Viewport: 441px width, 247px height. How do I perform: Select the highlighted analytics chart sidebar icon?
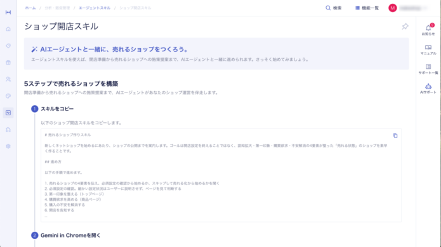[8, 113]
